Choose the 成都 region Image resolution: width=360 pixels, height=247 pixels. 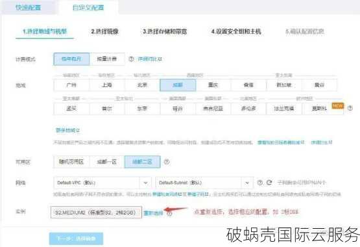(x=178, y=85)
